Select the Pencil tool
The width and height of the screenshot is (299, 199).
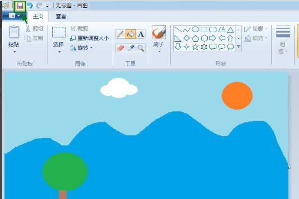tap(120, 34)
